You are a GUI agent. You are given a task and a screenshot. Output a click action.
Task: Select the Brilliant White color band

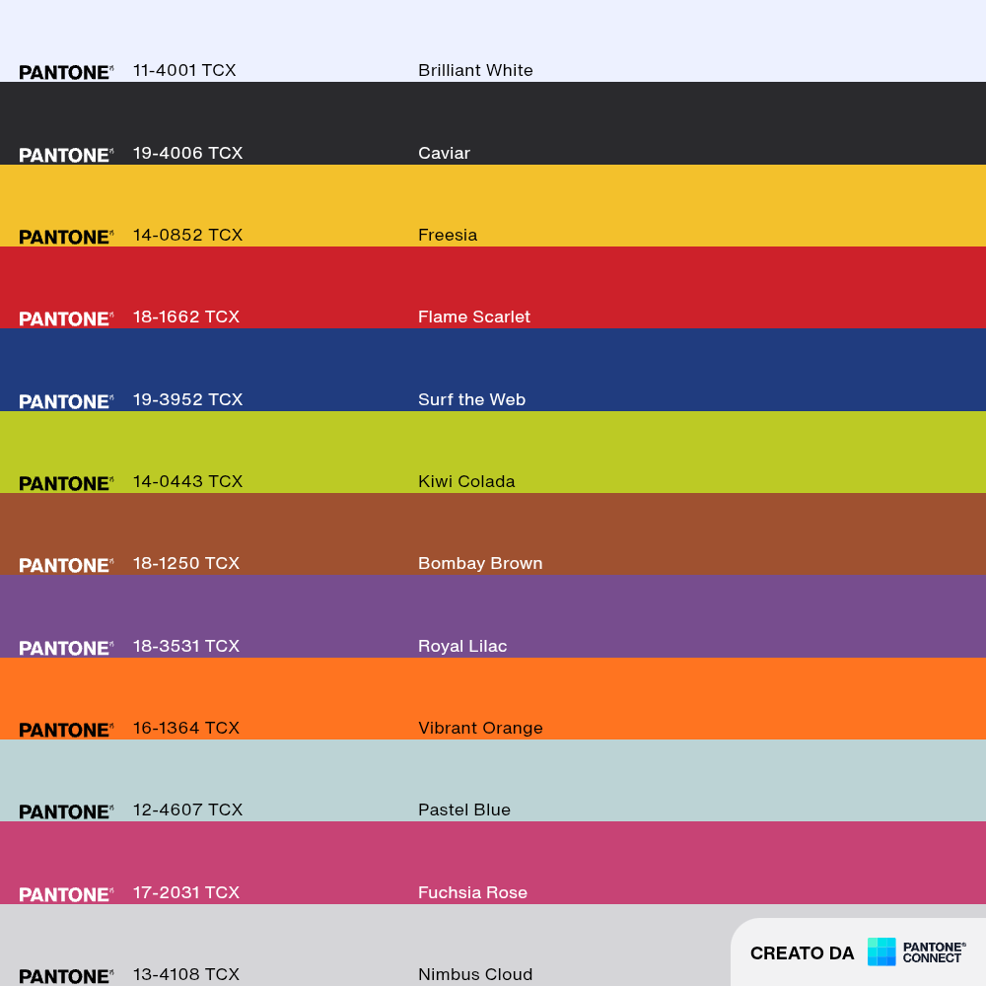tap(493, 40)
